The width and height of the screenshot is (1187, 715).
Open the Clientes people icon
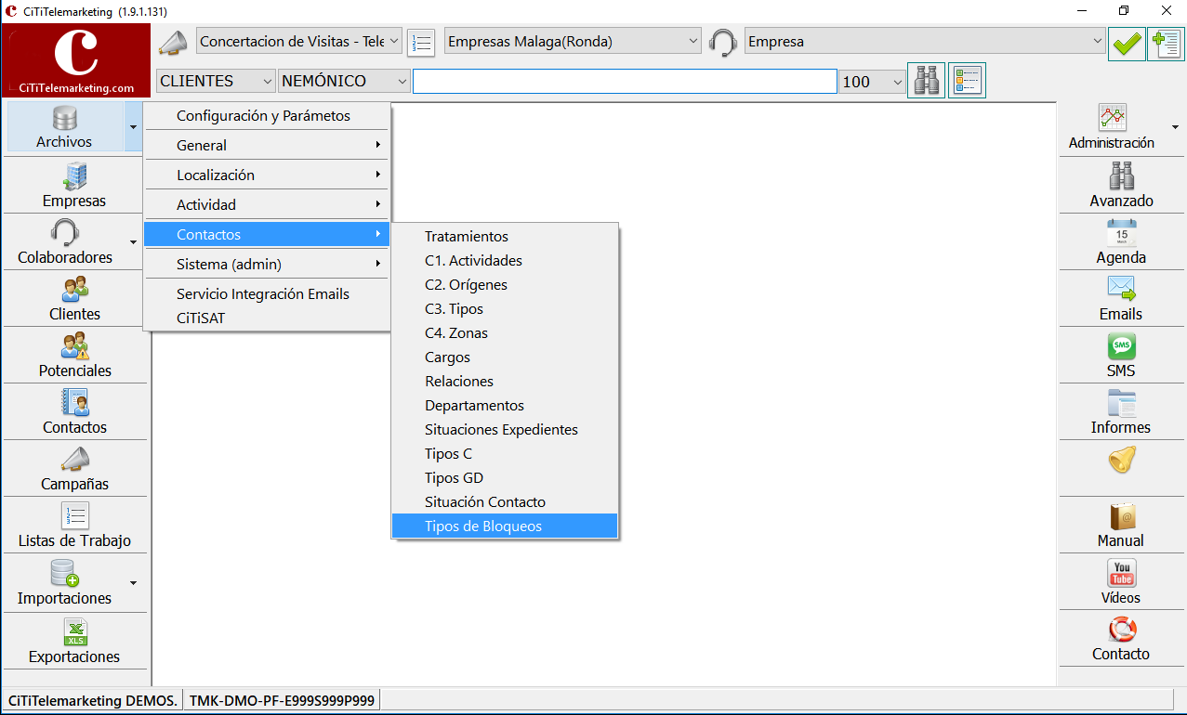pos(74,289)
